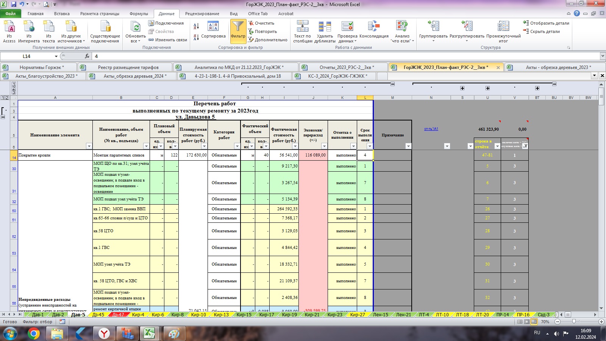Screen dimensions: 606x341
Task: Toggle the Фильтр button in the ribbon
Action: (238, 31)
